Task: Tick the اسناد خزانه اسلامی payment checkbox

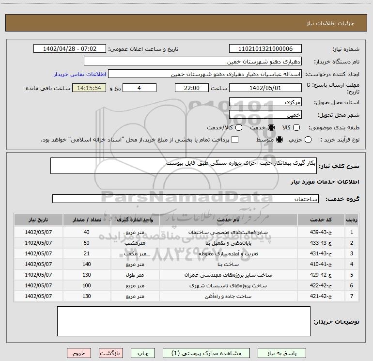Action: (x=235, y=140)
